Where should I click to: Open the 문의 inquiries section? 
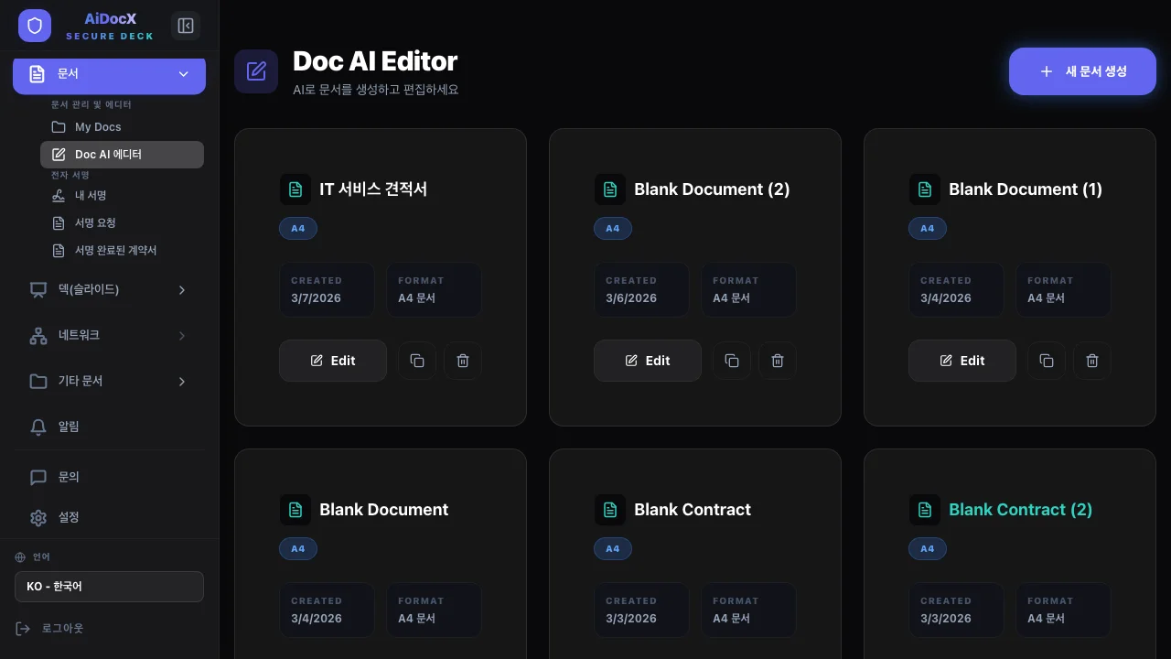(68, 477)
